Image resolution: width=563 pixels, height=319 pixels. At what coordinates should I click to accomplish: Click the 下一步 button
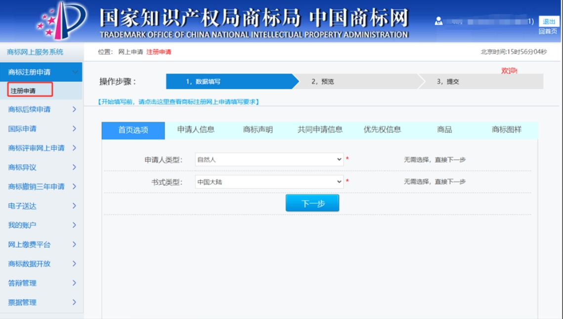click(312, 203)
